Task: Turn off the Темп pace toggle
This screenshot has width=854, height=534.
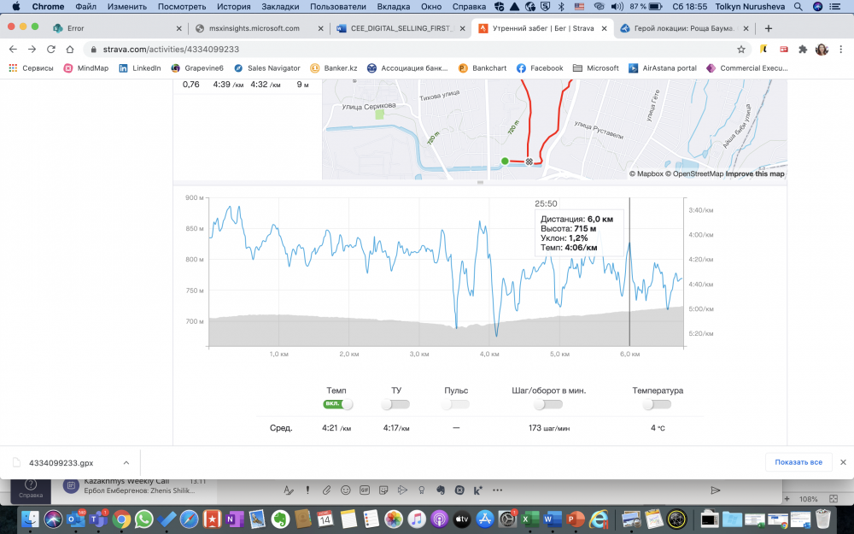Action: (337, 404)
